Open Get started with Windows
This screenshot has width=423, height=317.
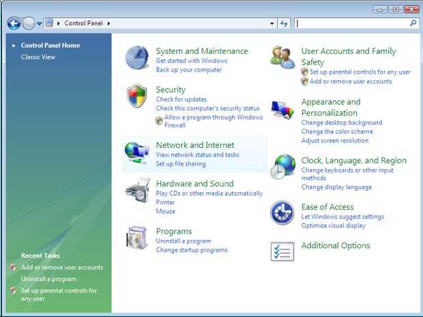pos(192,61)
